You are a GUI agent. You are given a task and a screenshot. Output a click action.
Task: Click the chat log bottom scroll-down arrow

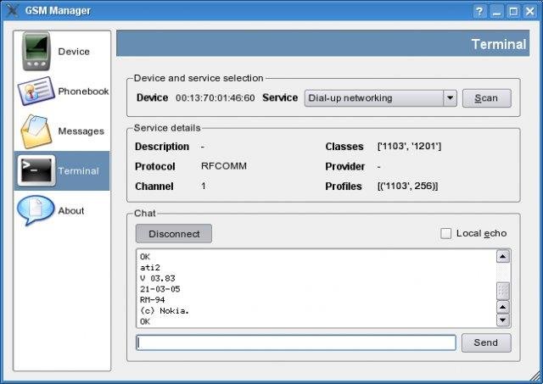pos(503,320)
